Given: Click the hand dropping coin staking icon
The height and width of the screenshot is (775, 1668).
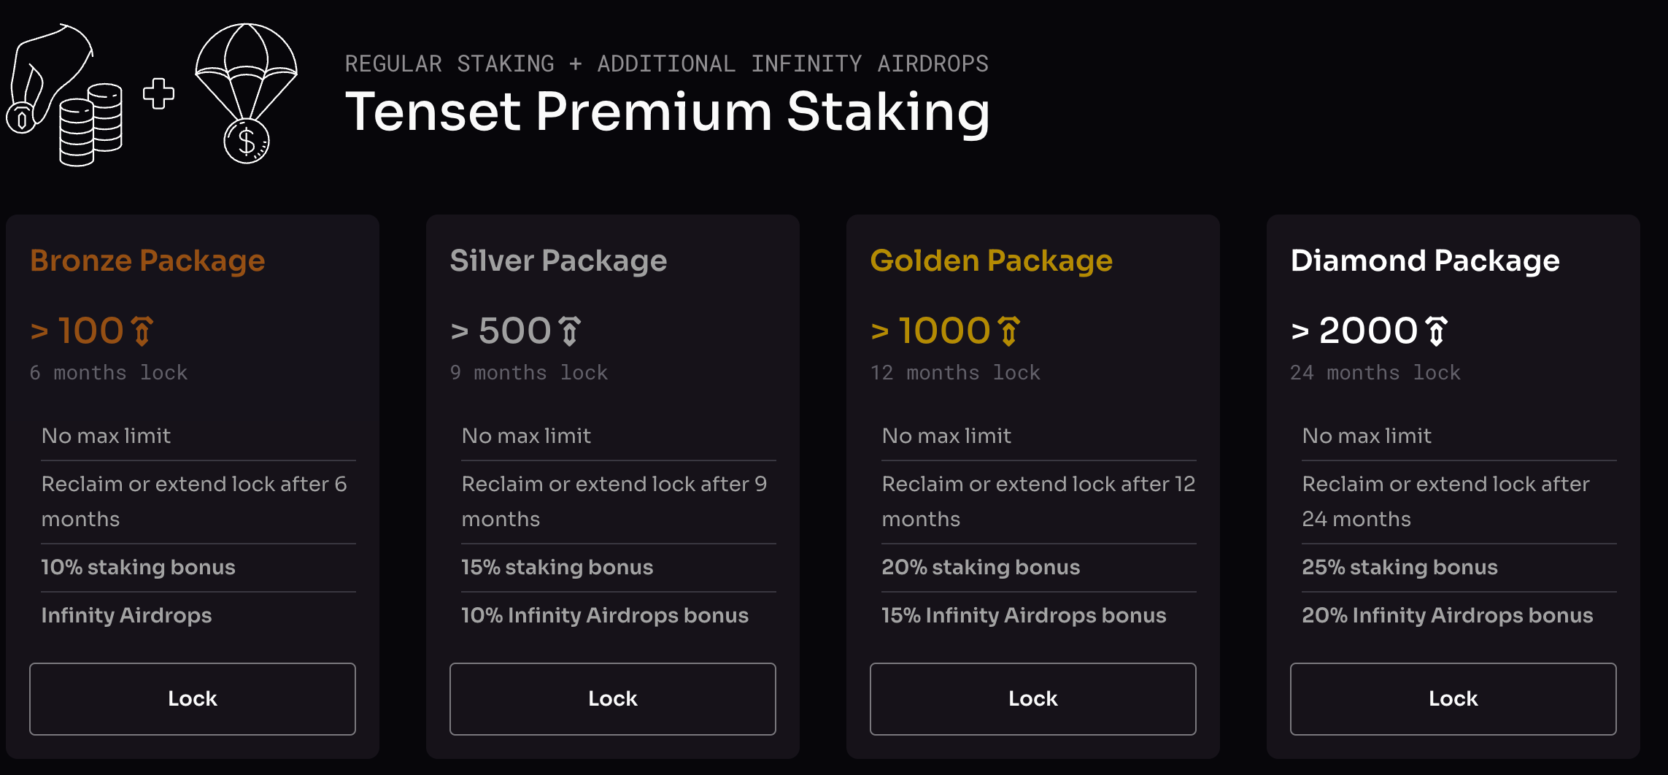Looking at the screenshot, I should click(50, 79).
